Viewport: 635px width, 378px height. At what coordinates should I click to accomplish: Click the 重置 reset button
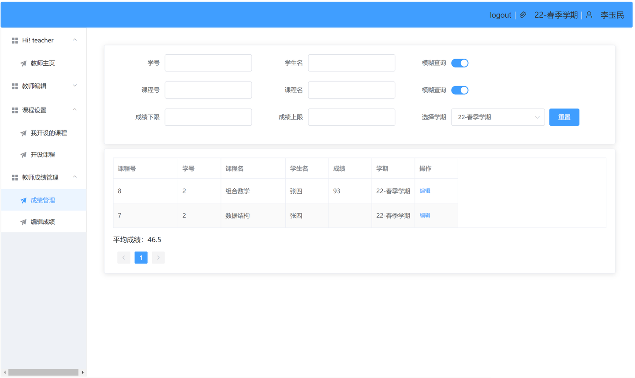click(564, 117)
